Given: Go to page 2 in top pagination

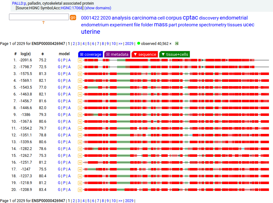Looking at the screenshot, I should click(74, 44).
